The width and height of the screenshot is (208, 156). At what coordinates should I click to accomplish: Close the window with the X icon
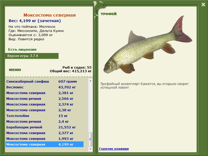(203, 5)
